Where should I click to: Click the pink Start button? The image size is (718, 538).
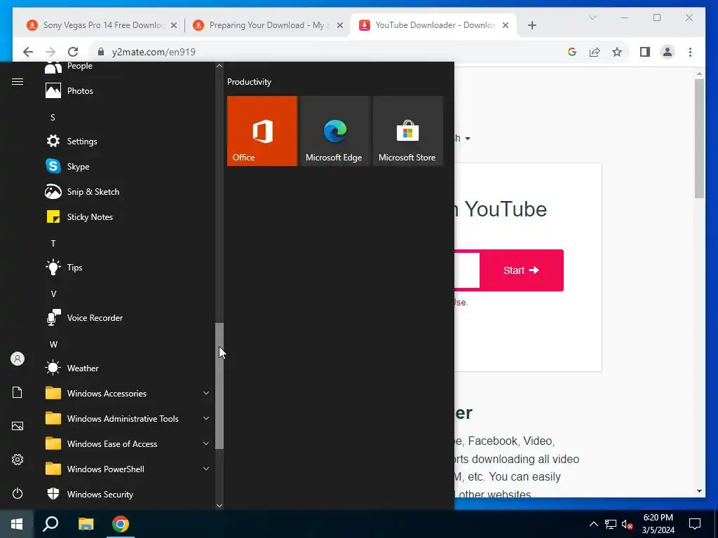521,270
